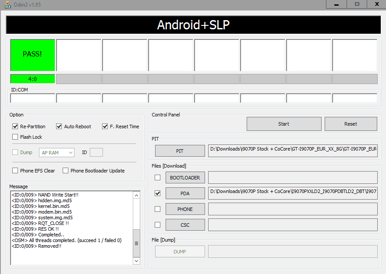Click the disabled DUMP button

click(x=180, y=251)
